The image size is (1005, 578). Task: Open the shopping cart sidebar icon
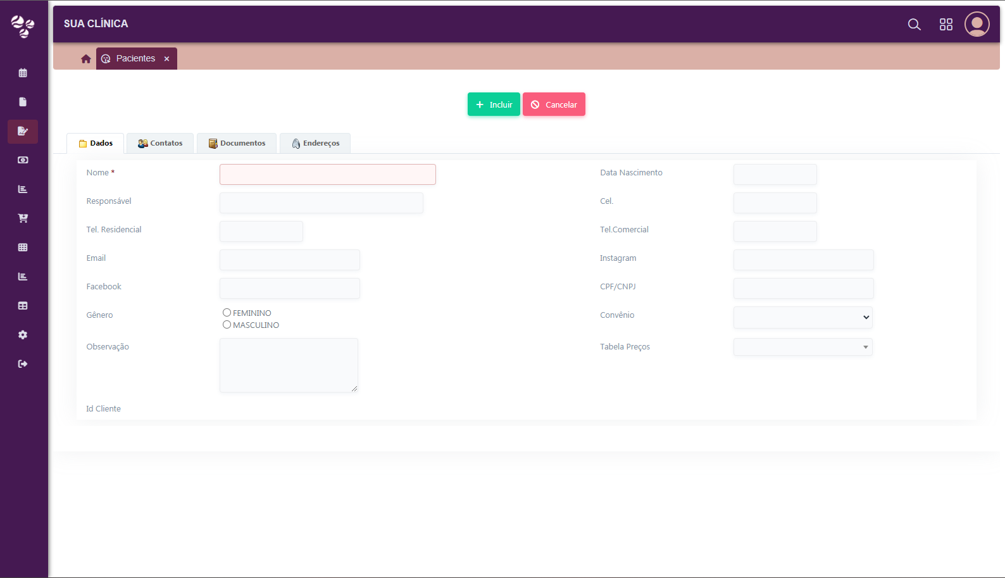click(x=23, y=218)
